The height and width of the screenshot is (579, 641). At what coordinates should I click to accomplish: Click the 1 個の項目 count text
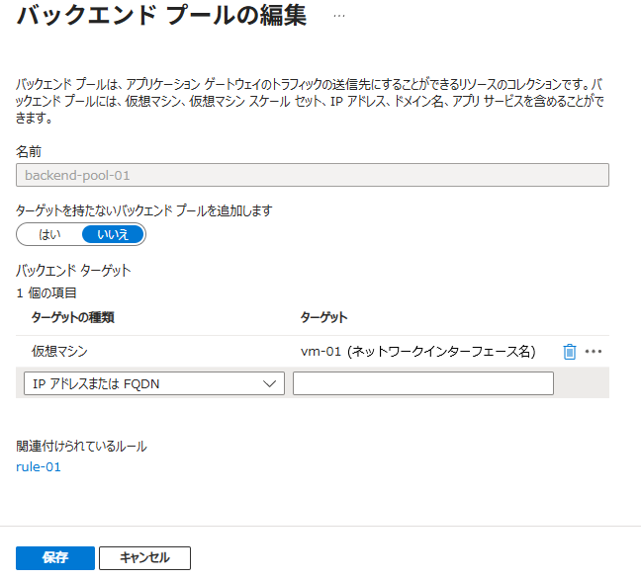click(x=46, y=292)
